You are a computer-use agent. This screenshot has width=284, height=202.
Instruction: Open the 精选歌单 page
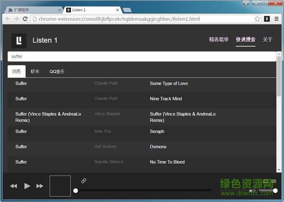tap(219, 40)
